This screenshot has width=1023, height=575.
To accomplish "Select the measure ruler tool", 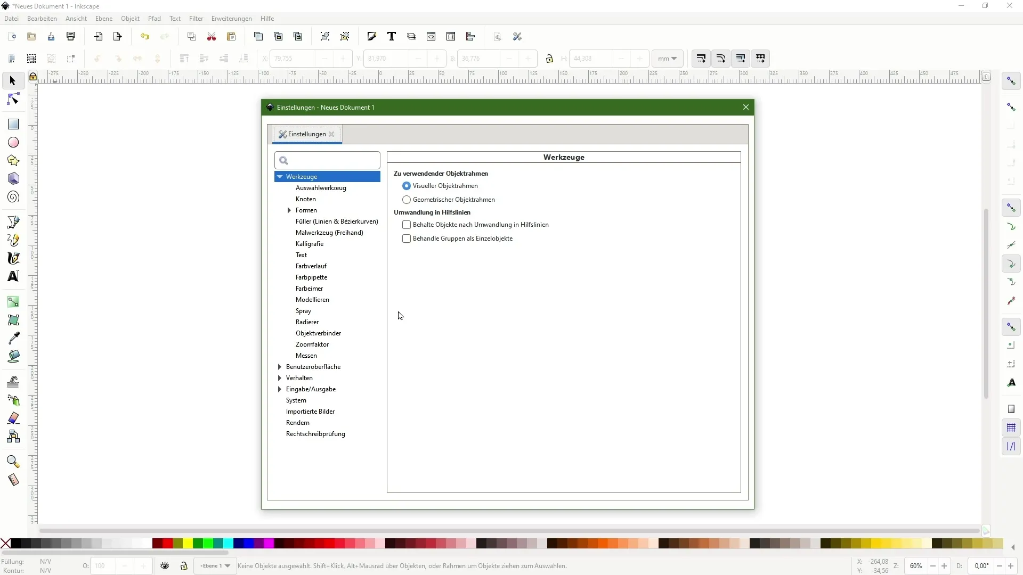I will [13, 480].
